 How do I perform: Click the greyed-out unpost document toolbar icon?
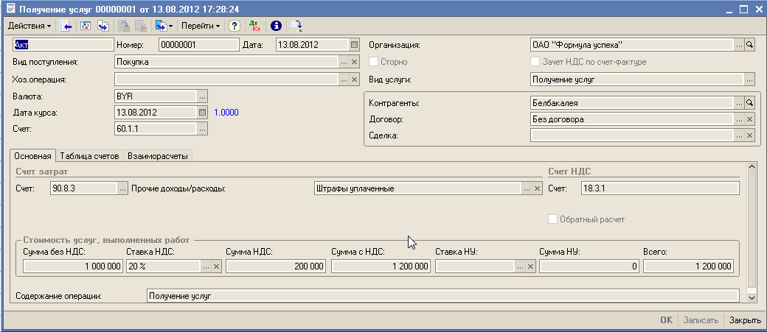click(x=140, y=25)
